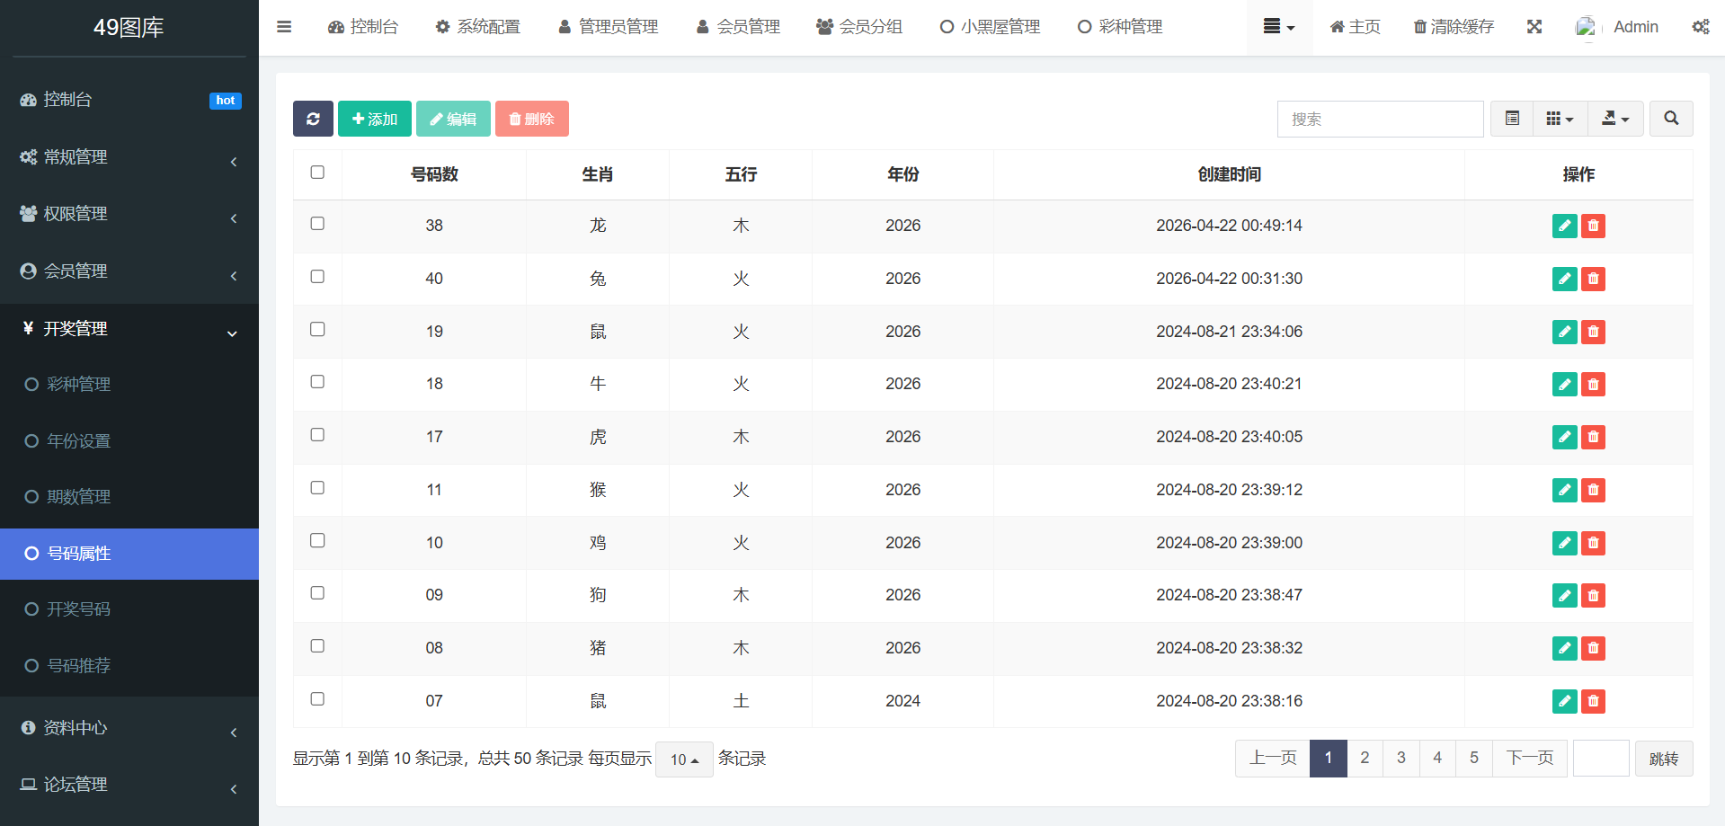Viewport: 1725px width, 826px height.
Task: Open the page size 10 dropdown
Action: point(684,759)
